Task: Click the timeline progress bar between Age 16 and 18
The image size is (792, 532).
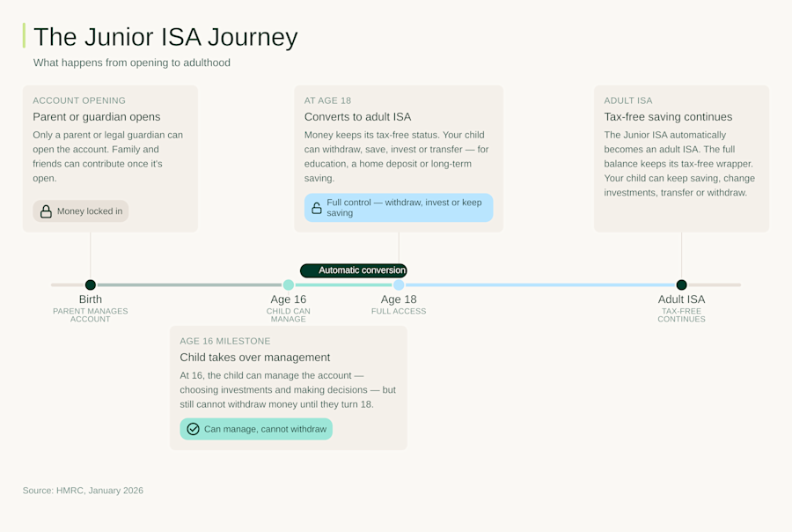Action: pos(343,284)
